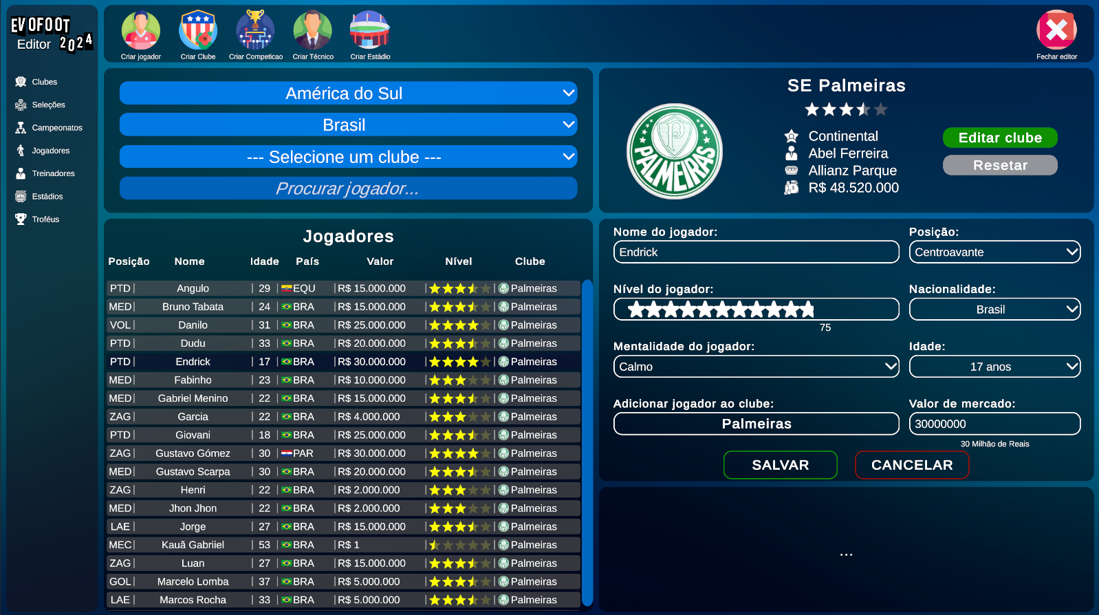Select the Jhon Jhon player row
The height and width of the screenshot is (615, 1099).
coord(343,508)
